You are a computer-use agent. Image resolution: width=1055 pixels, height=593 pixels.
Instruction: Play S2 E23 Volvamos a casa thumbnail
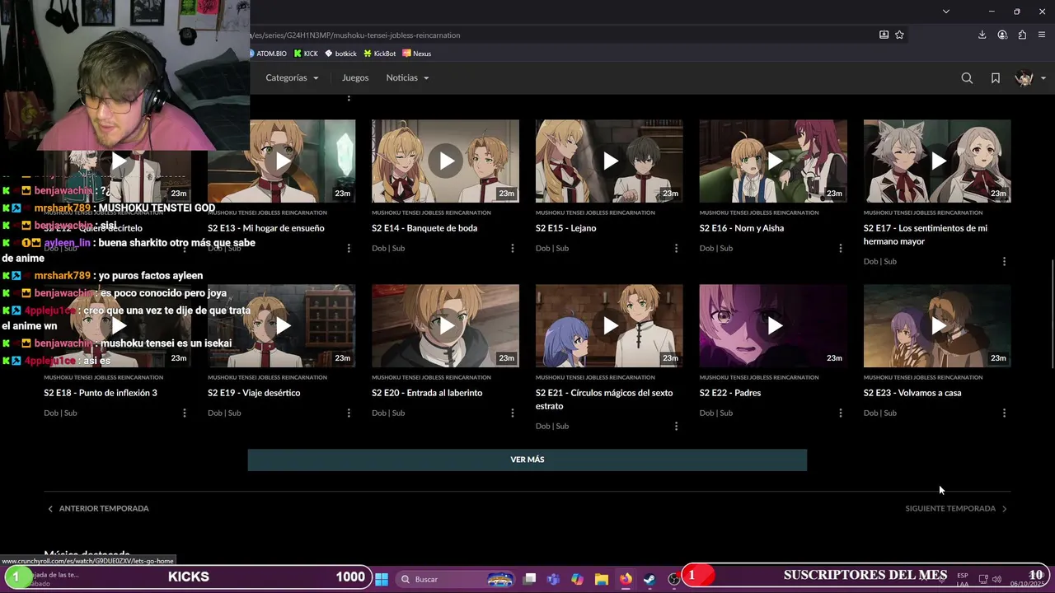(937, 326)
